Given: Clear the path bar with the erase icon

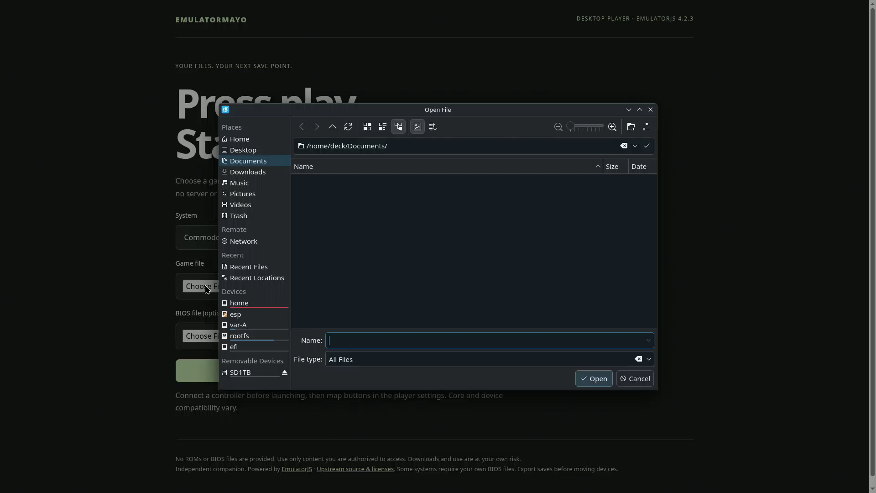Looking at the screenshot, I should (624, 146).
